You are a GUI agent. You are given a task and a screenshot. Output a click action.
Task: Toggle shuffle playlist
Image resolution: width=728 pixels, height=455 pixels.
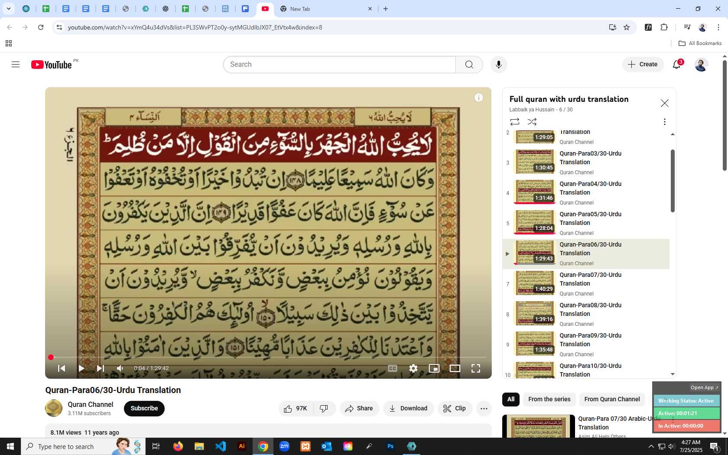tap(532, 122)
